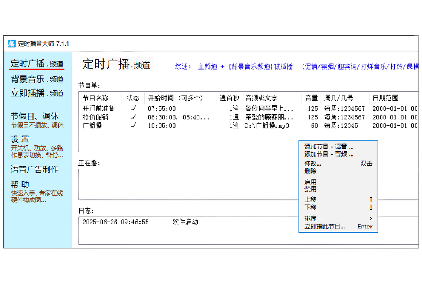Click 禁用 in the context menu
The image size is (422, 286).
coord(310,189)
